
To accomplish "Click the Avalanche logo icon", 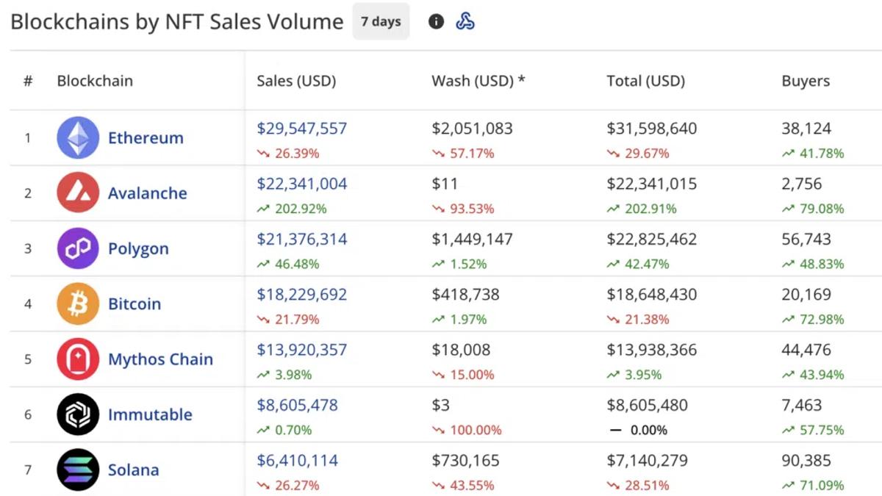I will [78, 193].
